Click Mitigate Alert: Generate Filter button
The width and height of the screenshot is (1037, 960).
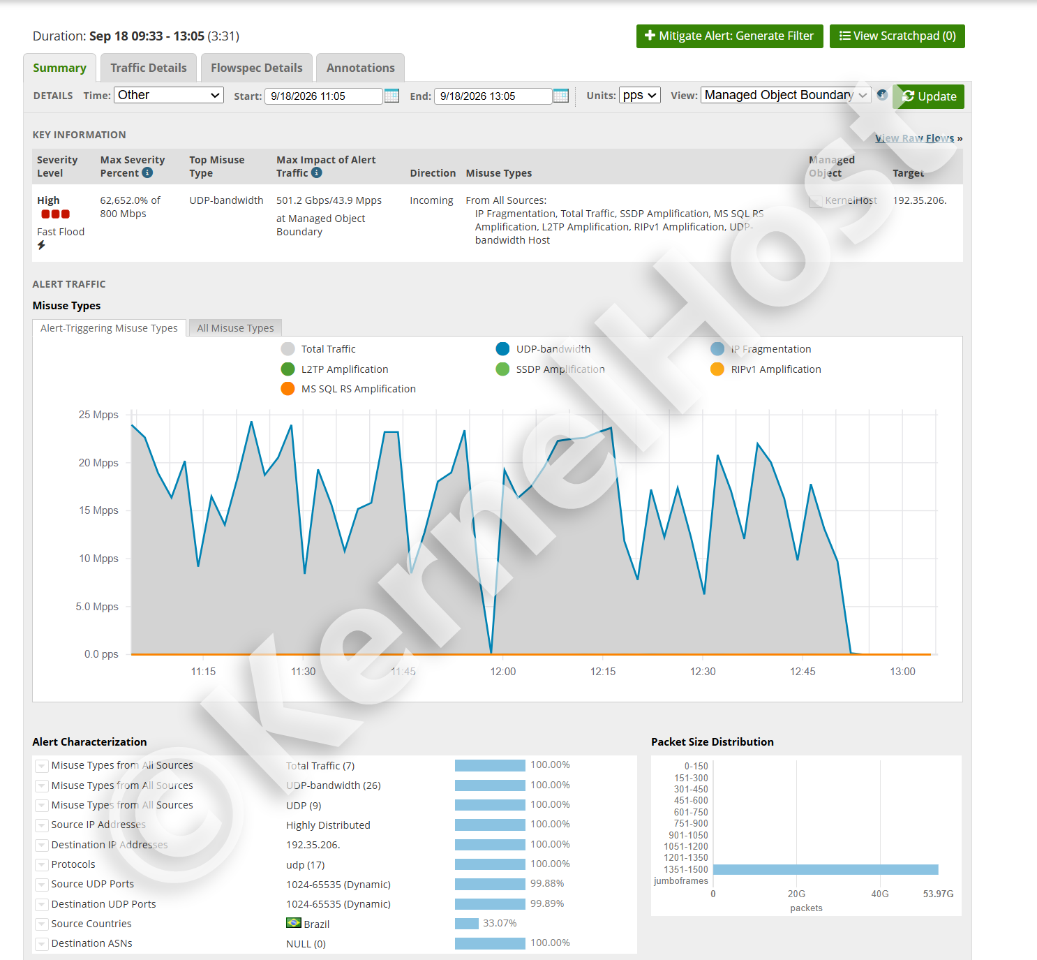point(730,36)
